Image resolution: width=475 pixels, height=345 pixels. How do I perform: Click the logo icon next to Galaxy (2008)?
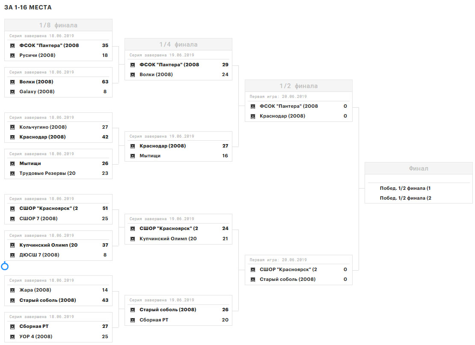tap(12, 91)
